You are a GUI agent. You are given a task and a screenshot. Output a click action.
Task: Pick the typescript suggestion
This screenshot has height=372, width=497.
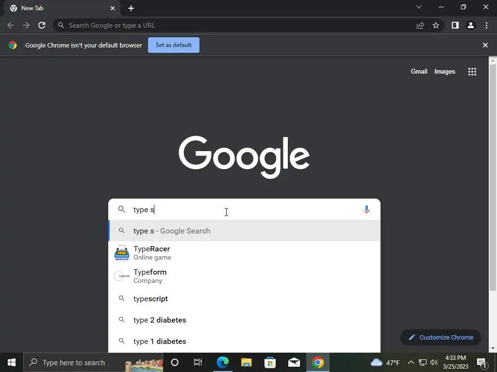[x=244, y=298]
